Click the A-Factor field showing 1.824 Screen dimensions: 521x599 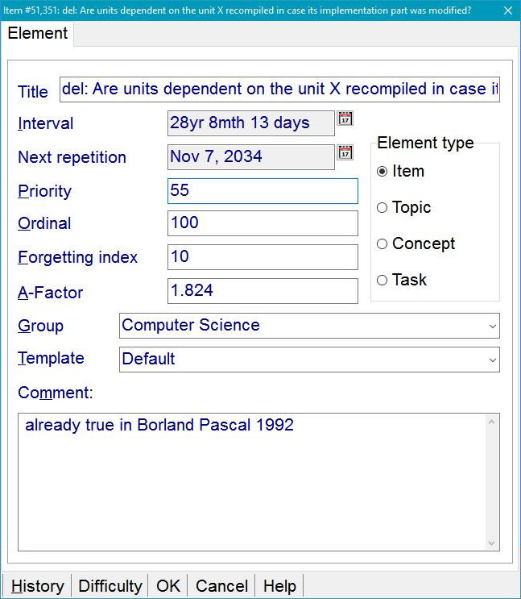coord(263,291)
